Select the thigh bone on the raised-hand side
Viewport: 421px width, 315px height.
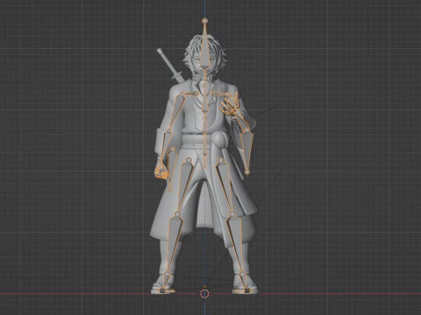[225, 186]
